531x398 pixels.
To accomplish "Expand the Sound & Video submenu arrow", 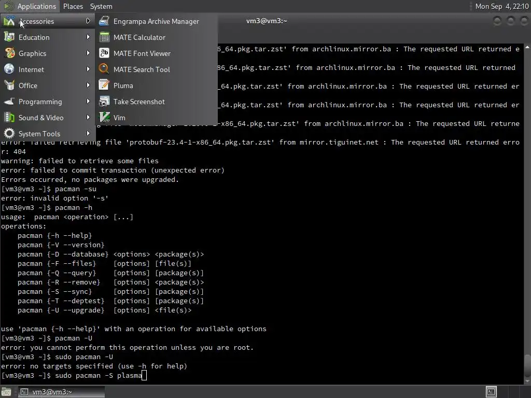I will pos(88,117).
